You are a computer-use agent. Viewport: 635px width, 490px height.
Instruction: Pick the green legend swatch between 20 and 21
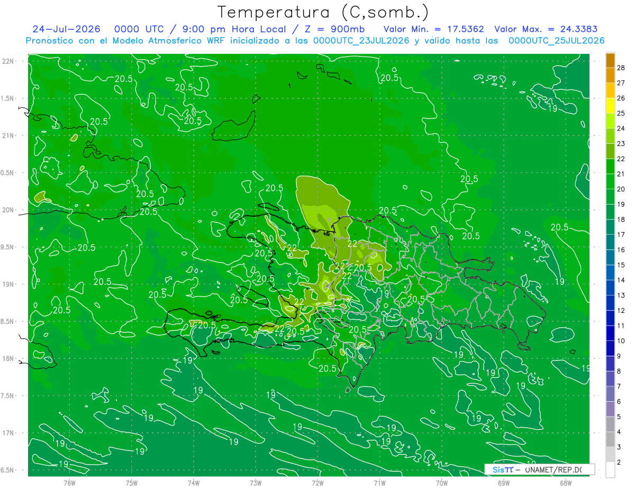tap(610, 181)
